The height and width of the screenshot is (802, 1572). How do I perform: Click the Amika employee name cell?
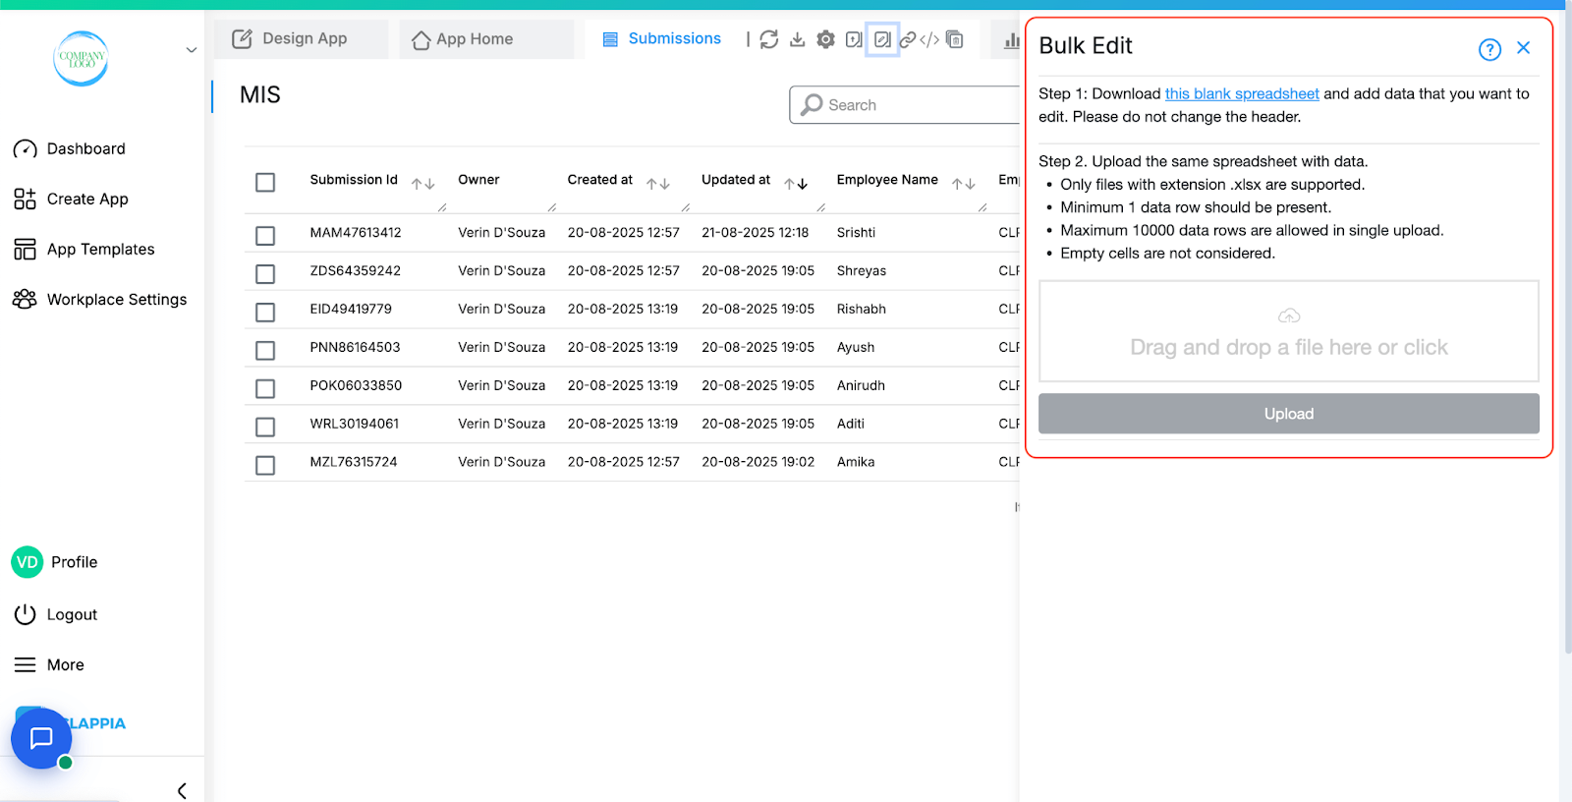856,463
